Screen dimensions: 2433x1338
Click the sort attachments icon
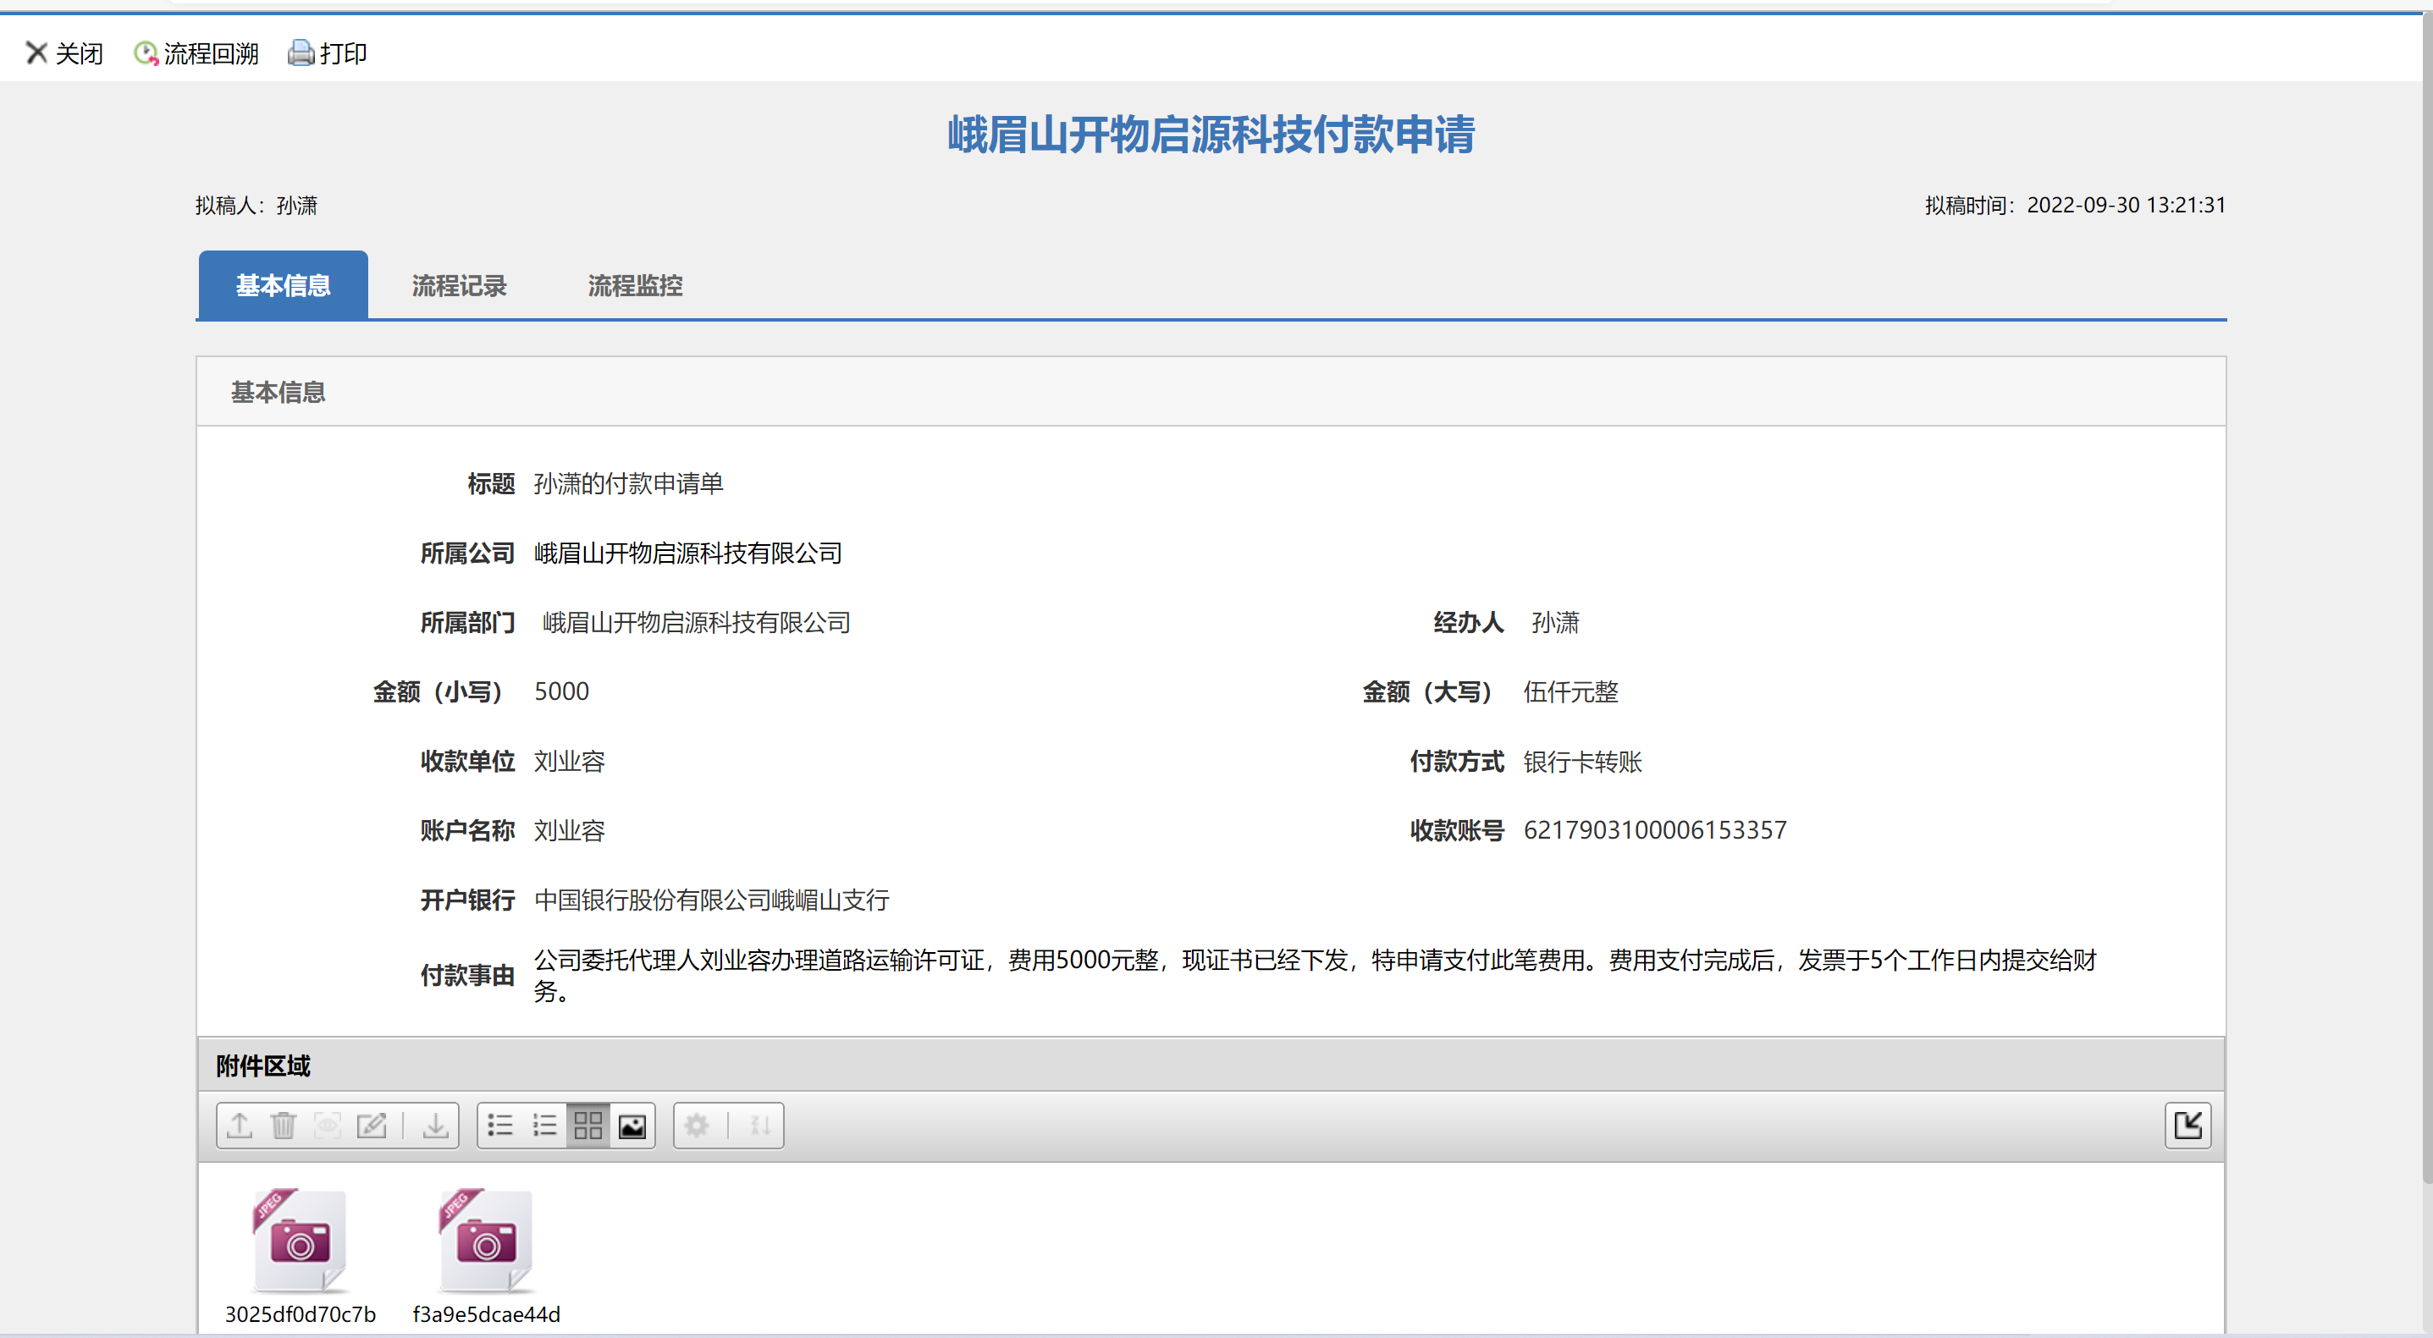pos(760,1125)
